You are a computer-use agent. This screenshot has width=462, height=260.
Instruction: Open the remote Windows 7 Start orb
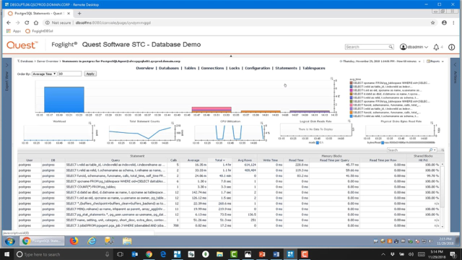(x=9, y=241)
